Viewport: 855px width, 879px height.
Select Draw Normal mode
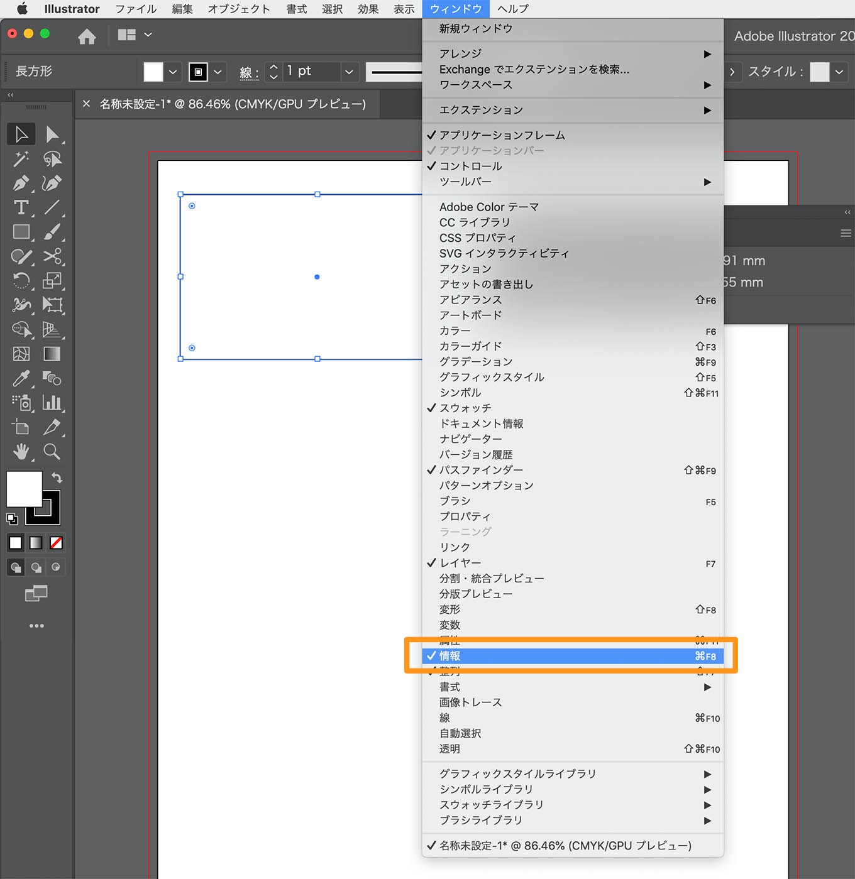pos(16,567)
